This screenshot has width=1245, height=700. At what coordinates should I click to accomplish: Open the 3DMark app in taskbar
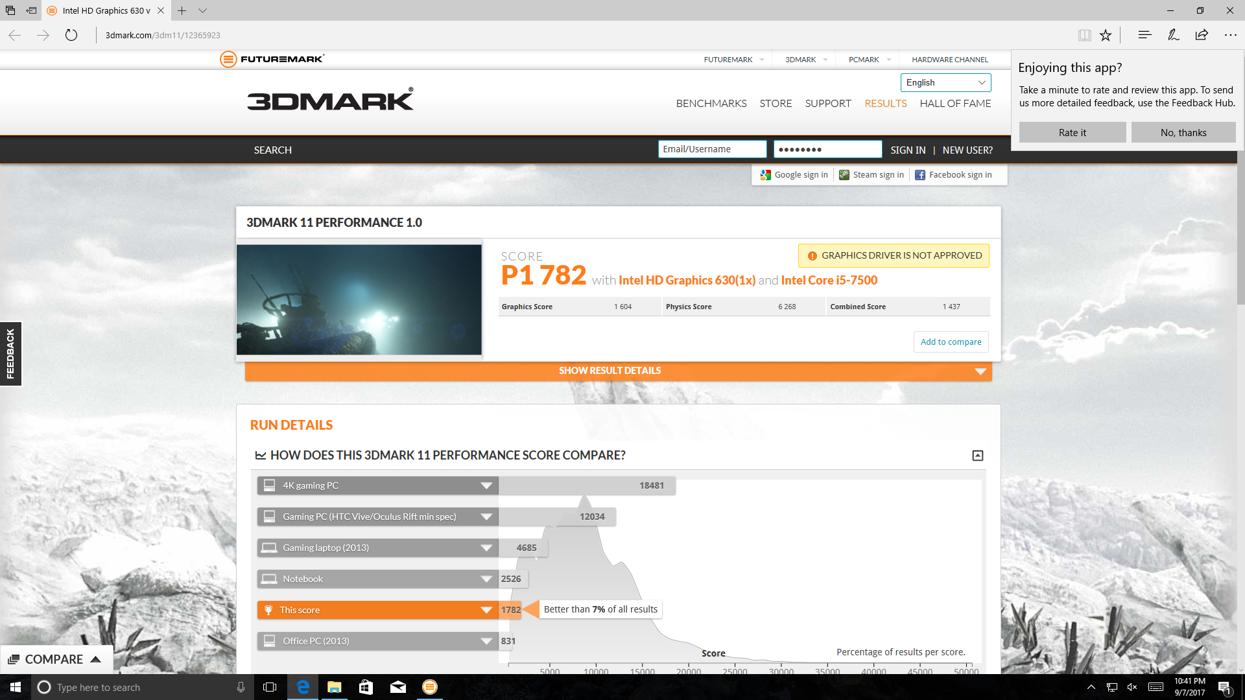430,687
